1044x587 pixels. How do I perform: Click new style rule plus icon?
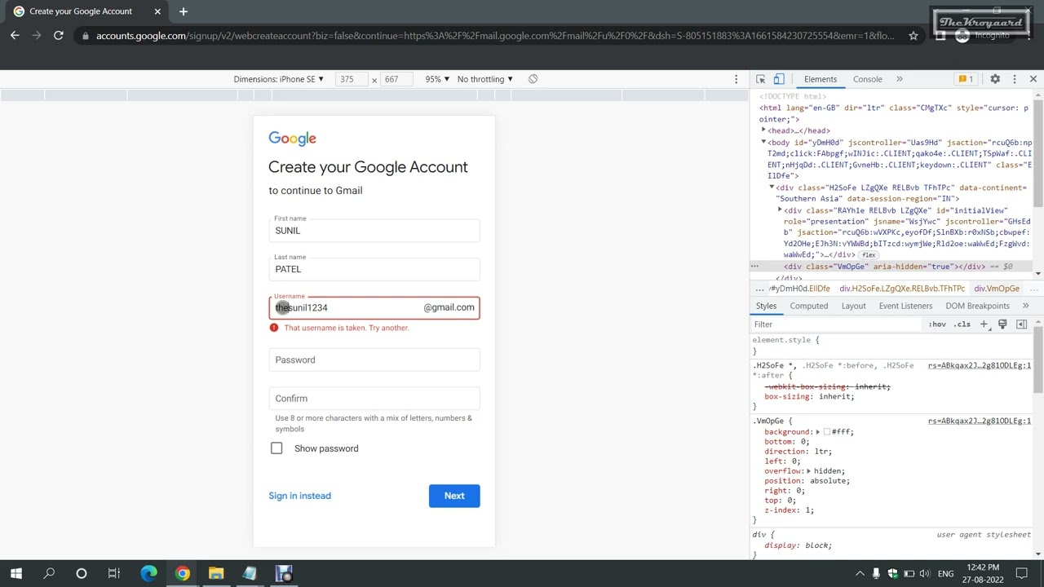coord(984,324)
